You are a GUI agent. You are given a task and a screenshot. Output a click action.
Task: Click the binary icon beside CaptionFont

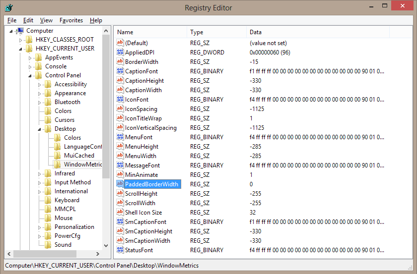(120, 71)
